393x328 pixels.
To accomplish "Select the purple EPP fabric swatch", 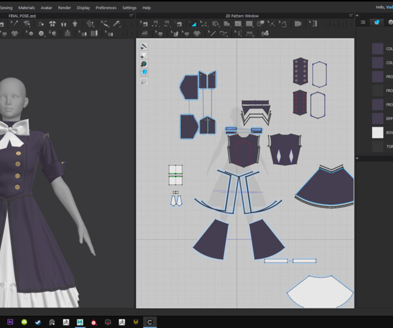I will [x=377, y=119].
